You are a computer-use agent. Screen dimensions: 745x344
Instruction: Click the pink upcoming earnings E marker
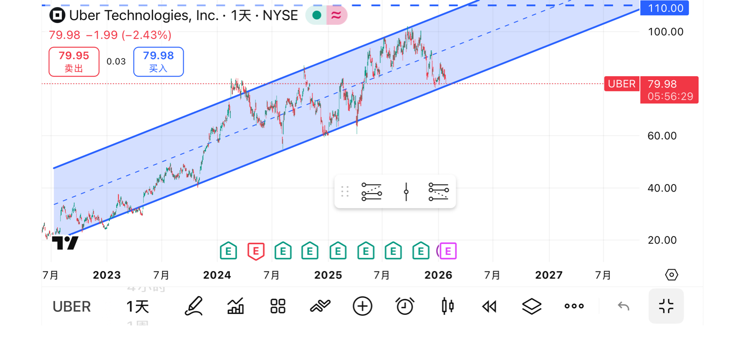point(448,251)
